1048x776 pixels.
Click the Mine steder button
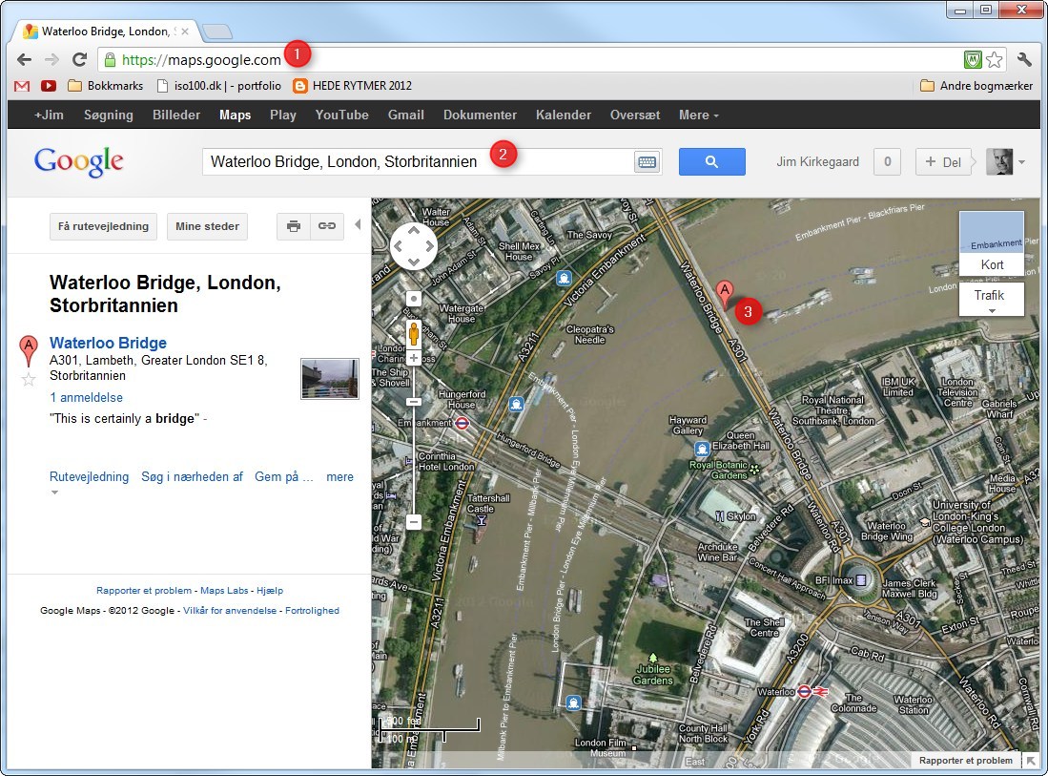pyautogui.click(x=207, y=226)
